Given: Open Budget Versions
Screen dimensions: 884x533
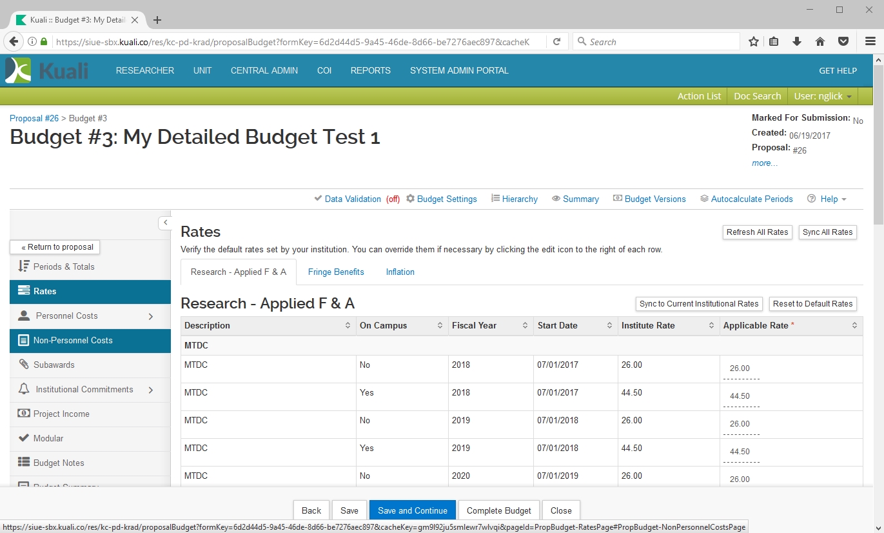Looking at the screenshot, I should (649, 199).
